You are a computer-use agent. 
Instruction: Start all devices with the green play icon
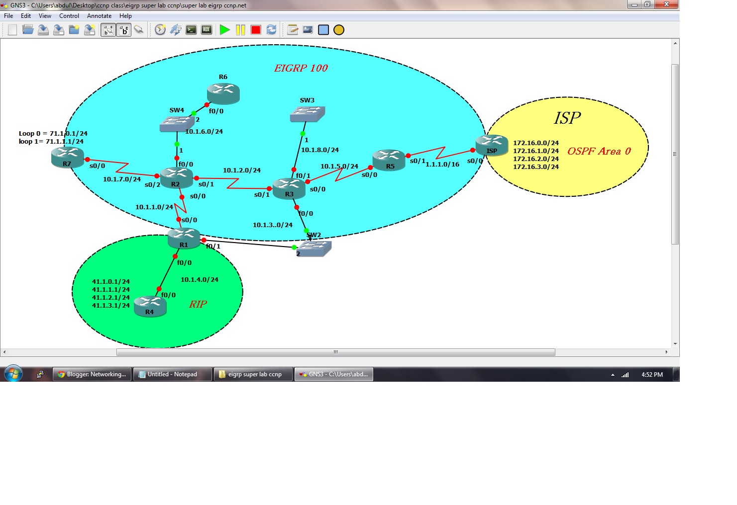click(x=224, y=30)
